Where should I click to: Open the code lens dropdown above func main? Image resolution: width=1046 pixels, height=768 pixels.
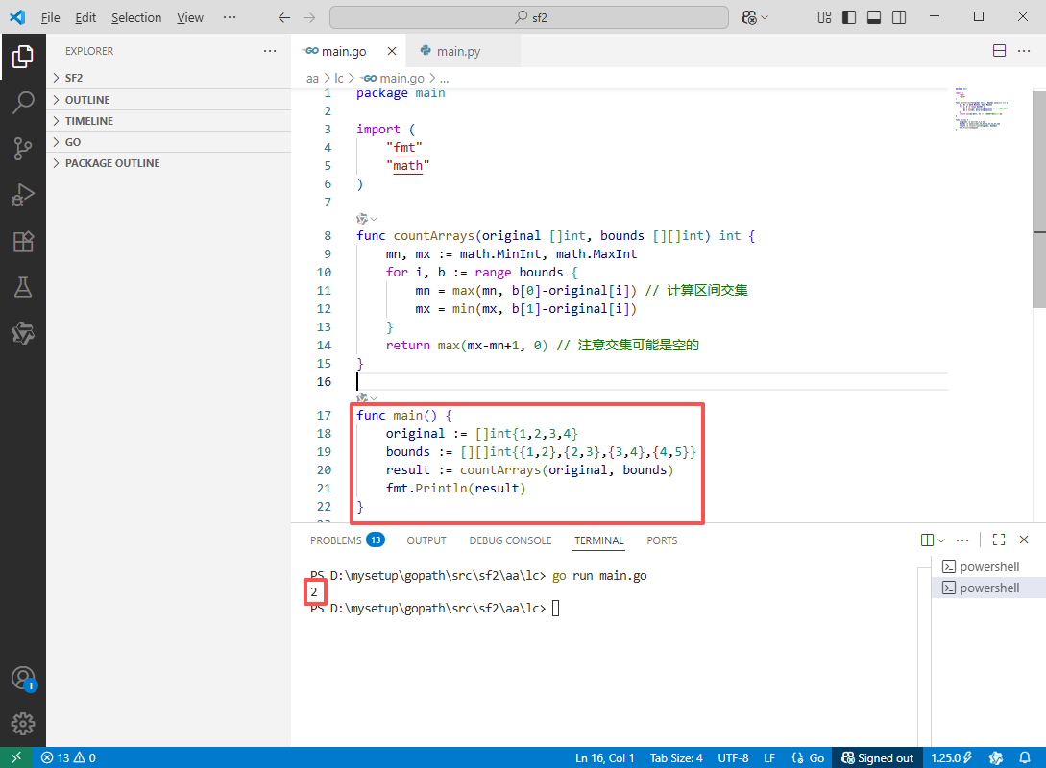coord(375,398)
